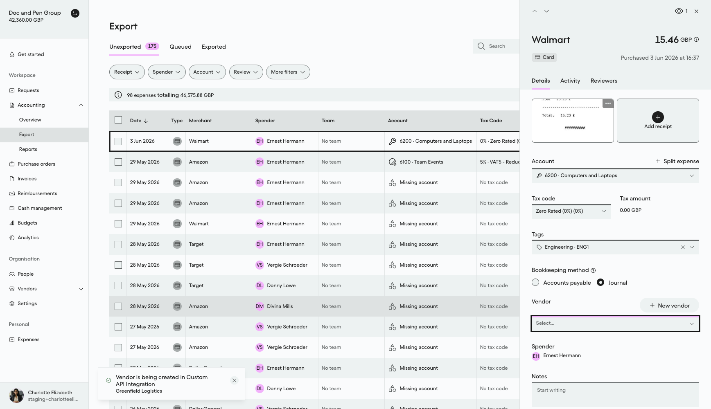This screenshot has width=711, height=409.
Task: Click the info icon beside 15.46 GBP
Action: 696,40
